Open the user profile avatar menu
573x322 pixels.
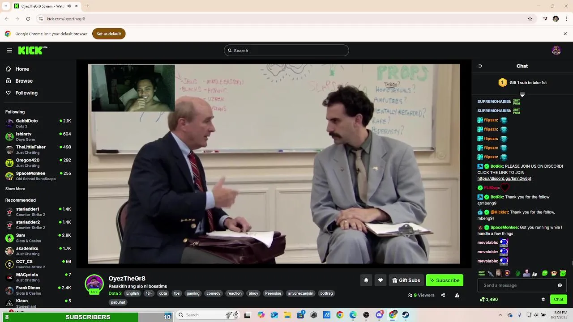[x=556, y=51]
